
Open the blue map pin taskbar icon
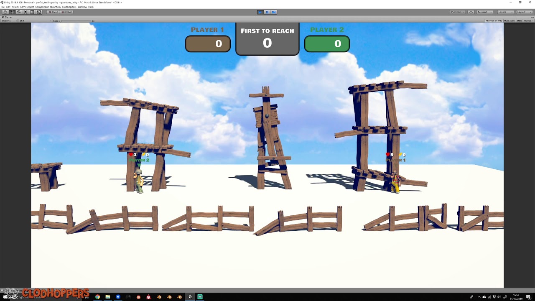click(118, 297)
